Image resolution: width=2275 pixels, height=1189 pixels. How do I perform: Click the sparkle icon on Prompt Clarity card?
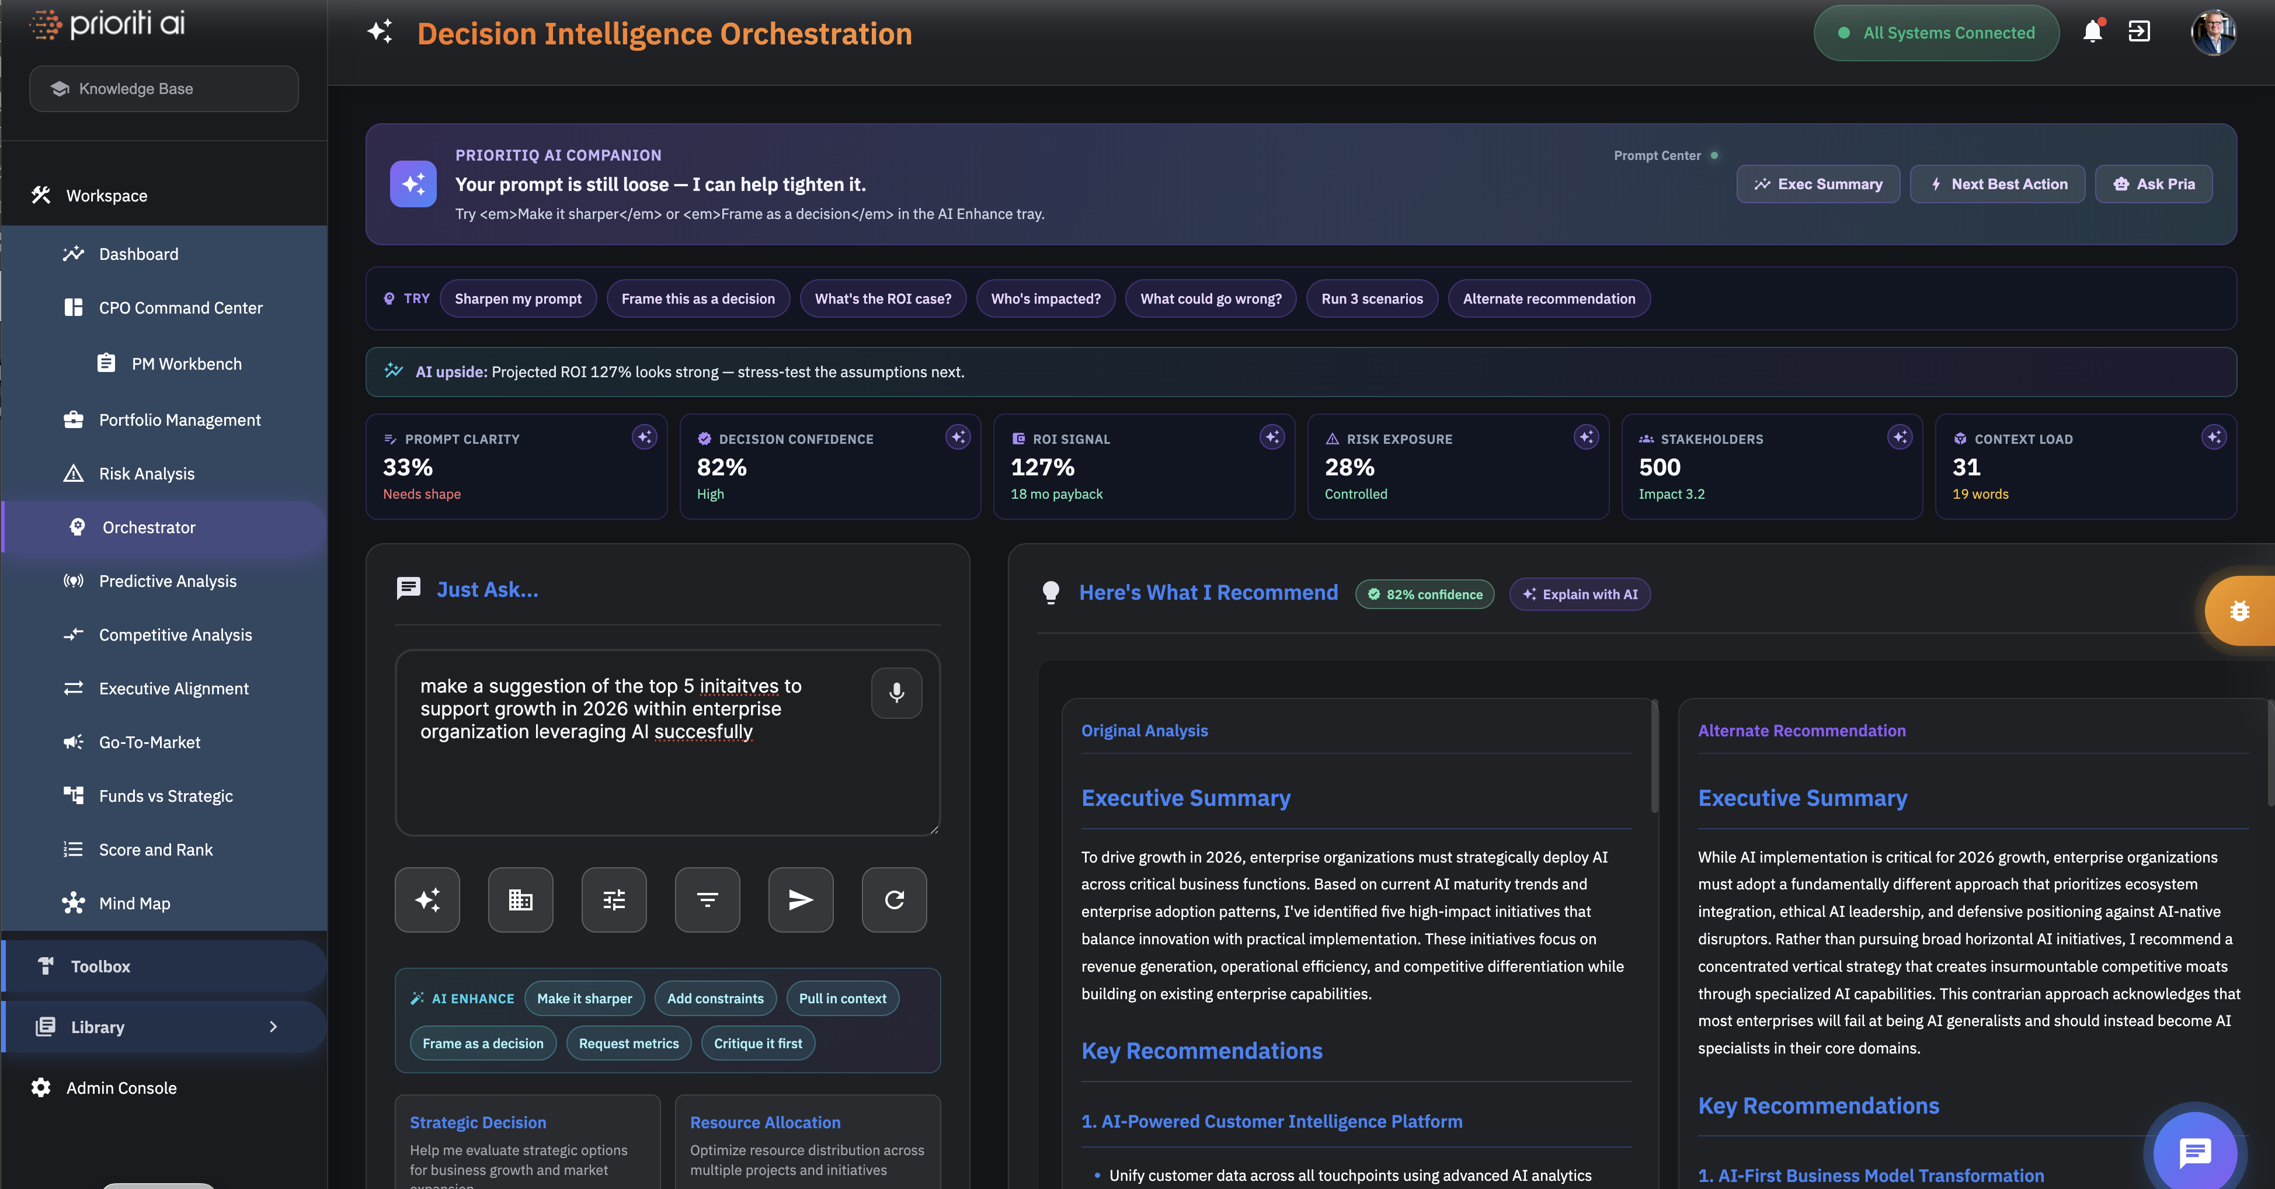[x=645, y=436]
